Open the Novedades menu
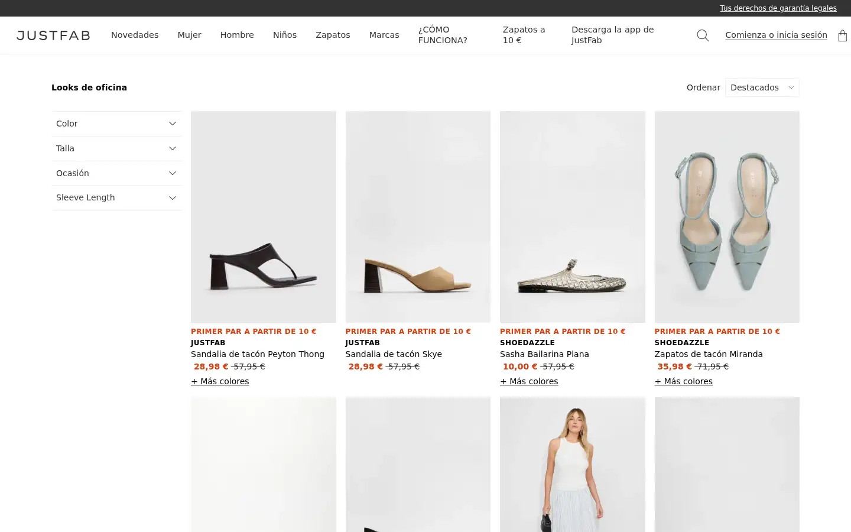851x532 pixels. pos(135,35)
